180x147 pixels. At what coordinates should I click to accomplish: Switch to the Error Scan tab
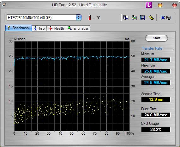(x=78, y=28)
